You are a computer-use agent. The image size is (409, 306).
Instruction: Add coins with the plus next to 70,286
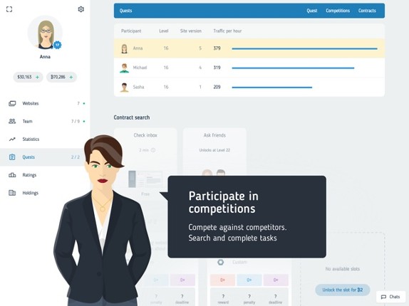[71, 77]
